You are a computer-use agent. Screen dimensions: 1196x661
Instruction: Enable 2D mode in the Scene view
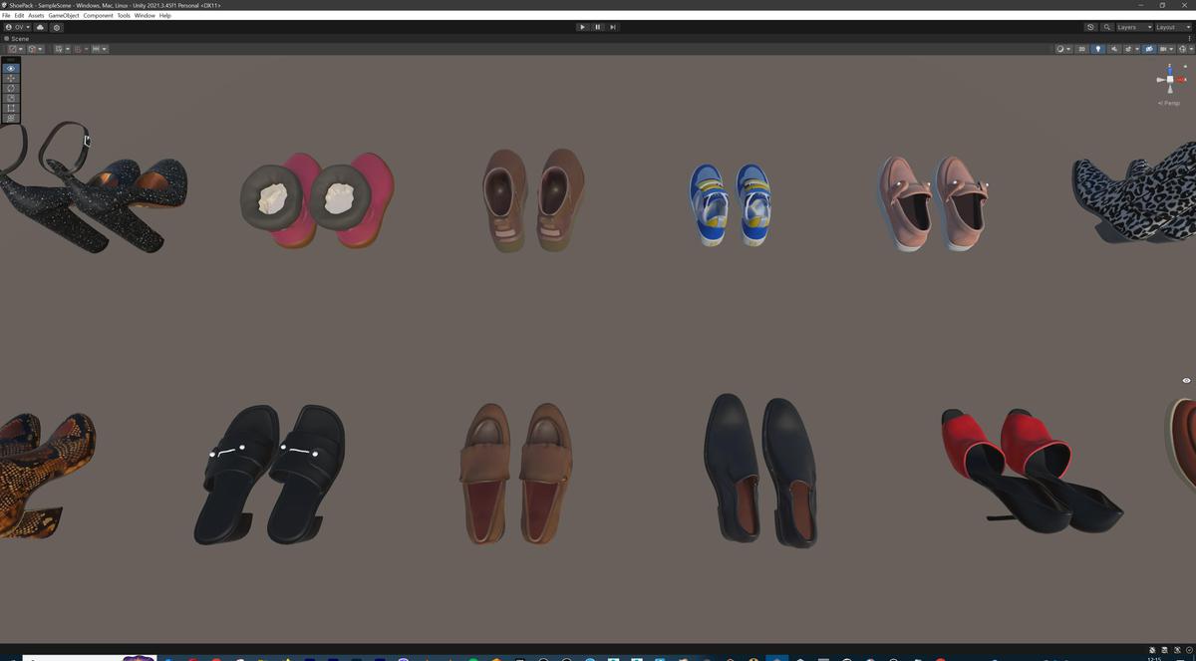[x=1082, y=48]
